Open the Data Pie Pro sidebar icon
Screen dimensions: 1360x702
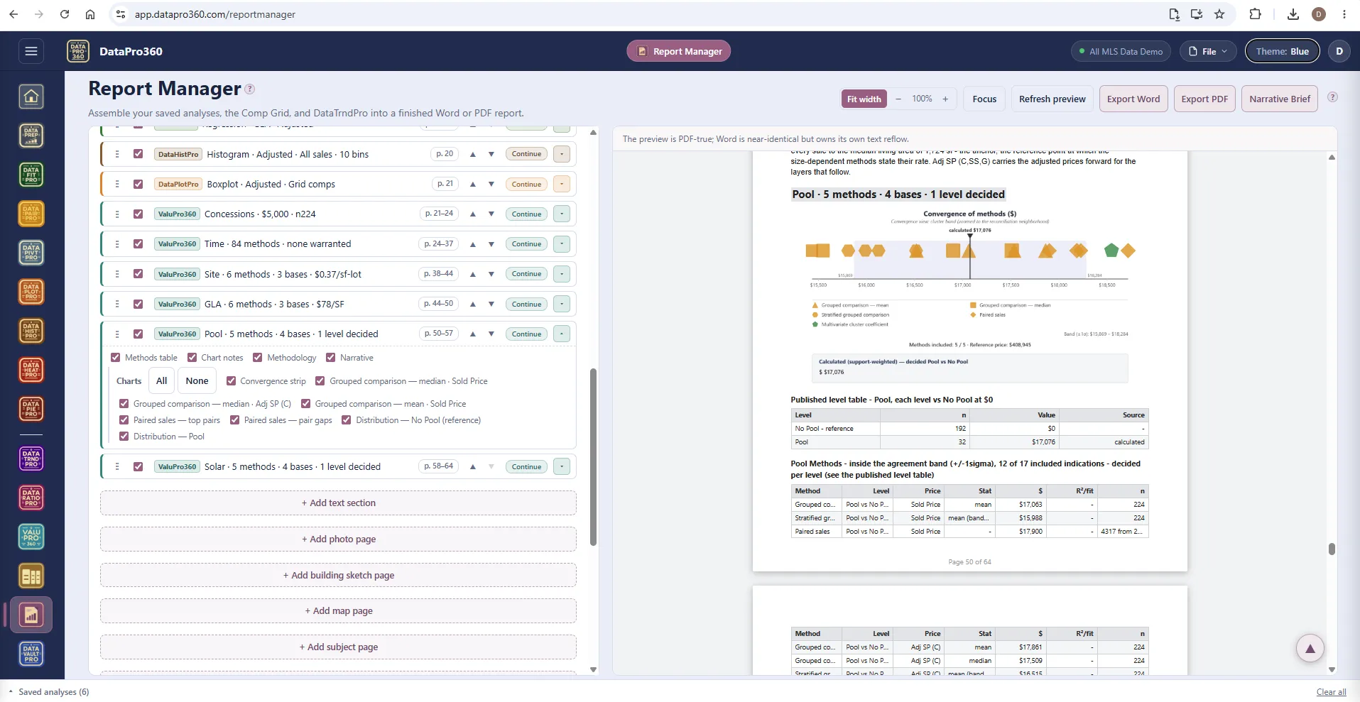click(31, 409)
